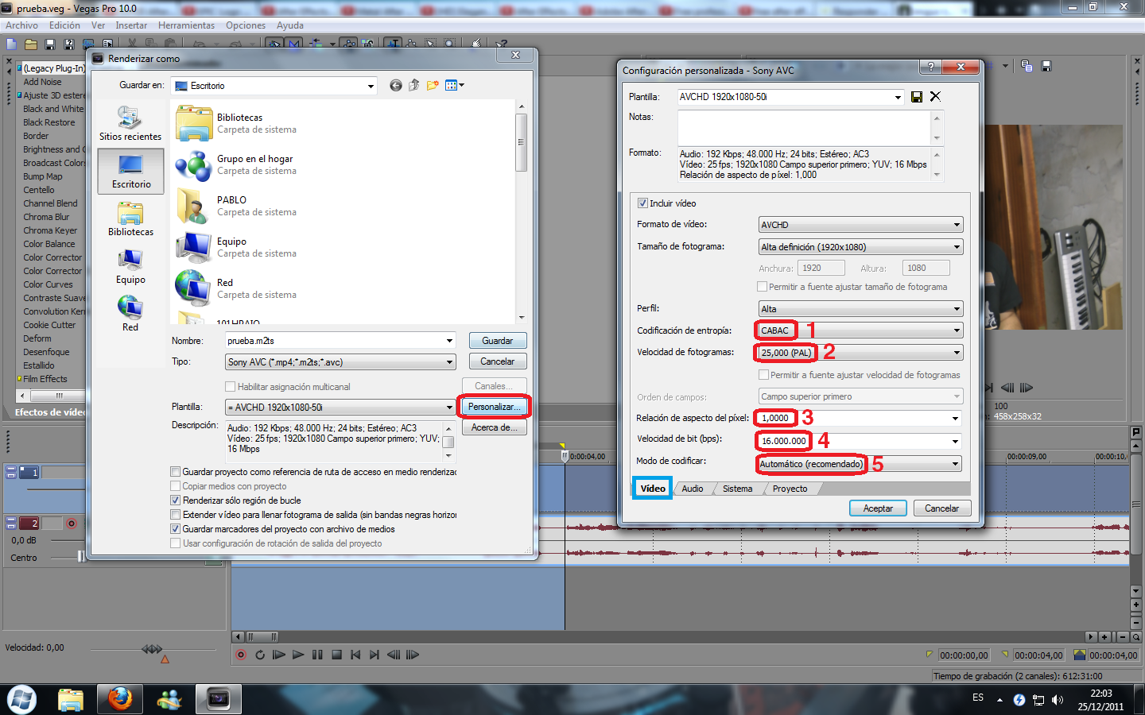Go to start of project
The image size is (1145, 715).
pyautogui.click(x=355, y=655)
